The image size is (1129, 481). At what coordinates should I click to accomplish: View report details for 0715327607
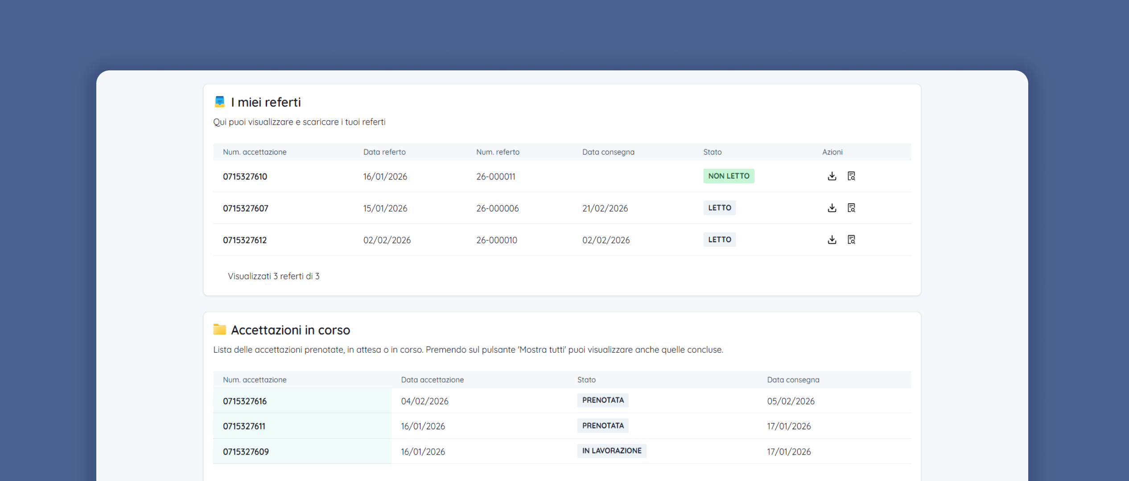click(851, 208)
